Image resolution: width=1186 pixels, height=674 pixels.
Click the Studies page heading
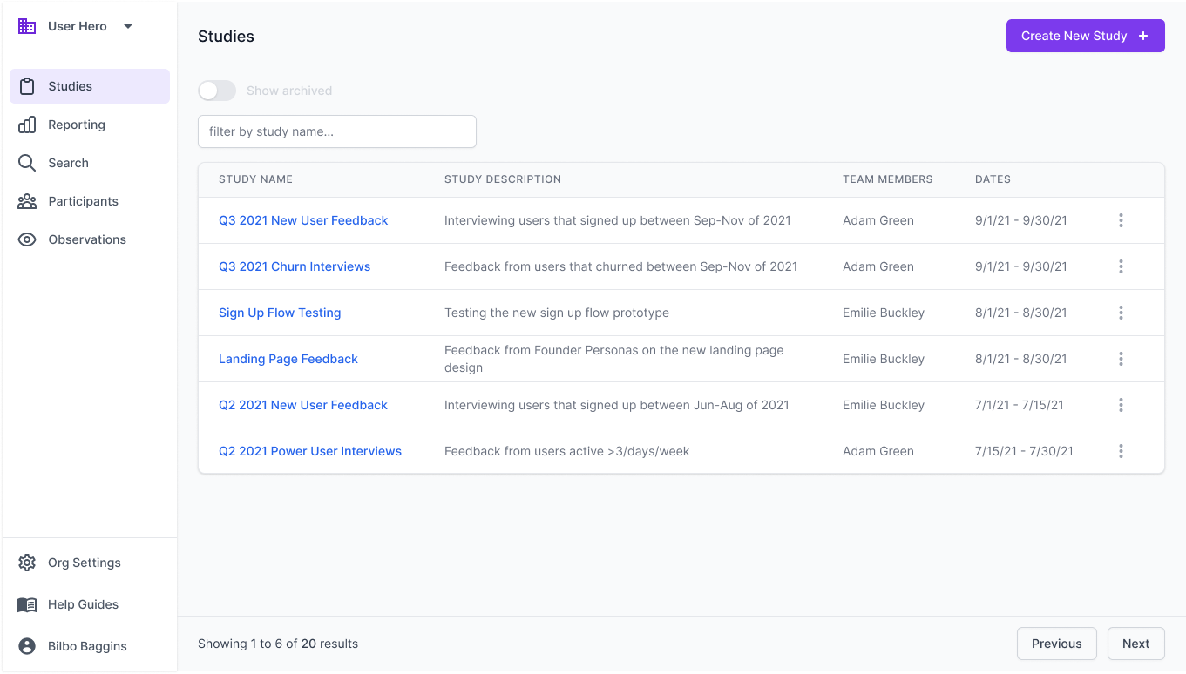click(226, 37)
